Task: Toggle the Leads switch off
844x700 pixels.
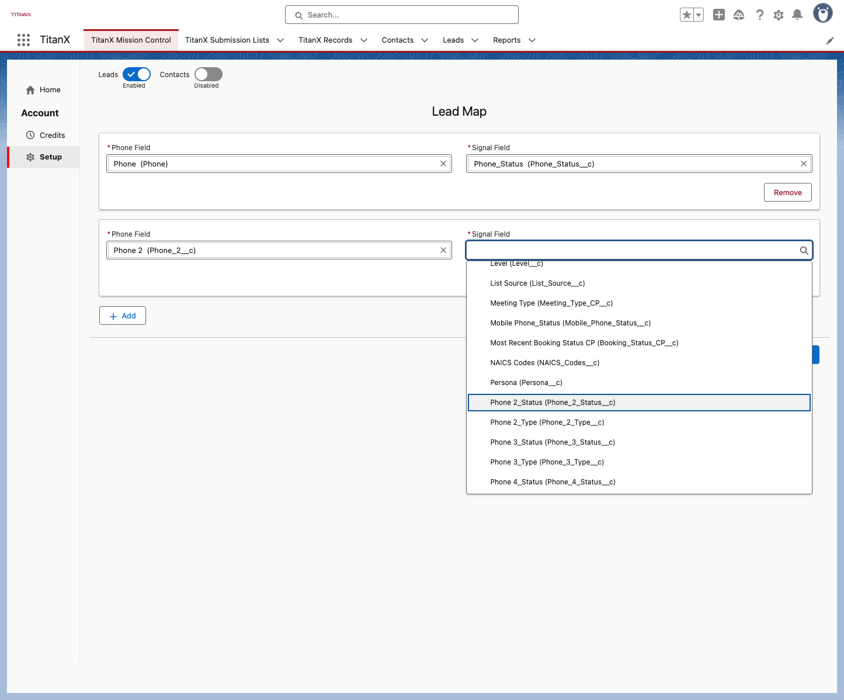Action: (x=137, y=74)
